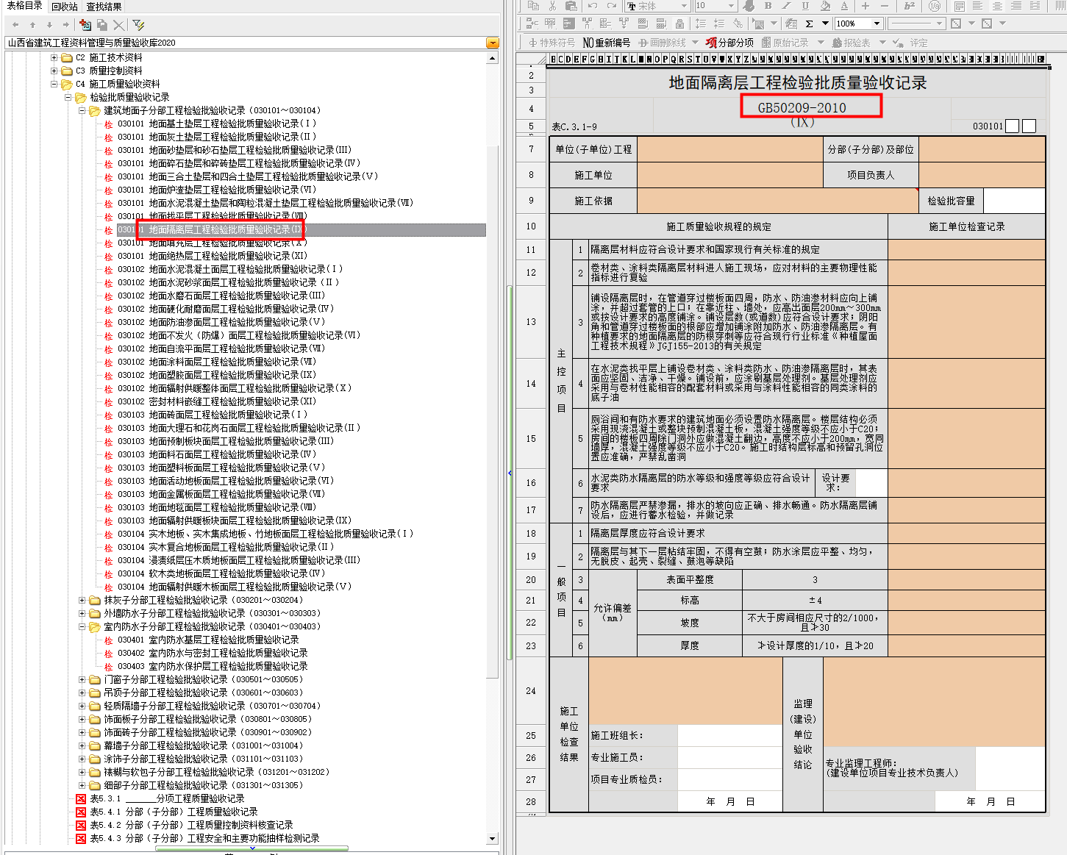Click the center align icon

(x=997, y=6)
